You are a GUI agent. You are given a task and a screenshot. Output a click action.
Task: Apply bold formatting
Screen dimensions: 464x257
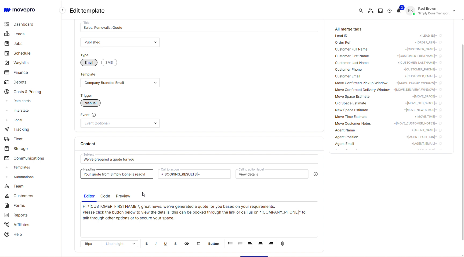pos(147,244)
